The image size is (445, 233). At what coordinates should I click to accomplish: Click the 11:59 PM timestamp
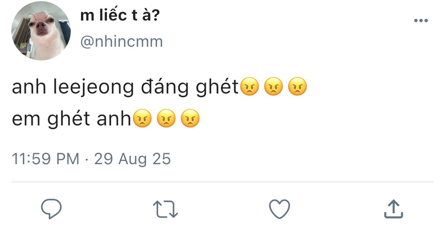pos(46,159)
